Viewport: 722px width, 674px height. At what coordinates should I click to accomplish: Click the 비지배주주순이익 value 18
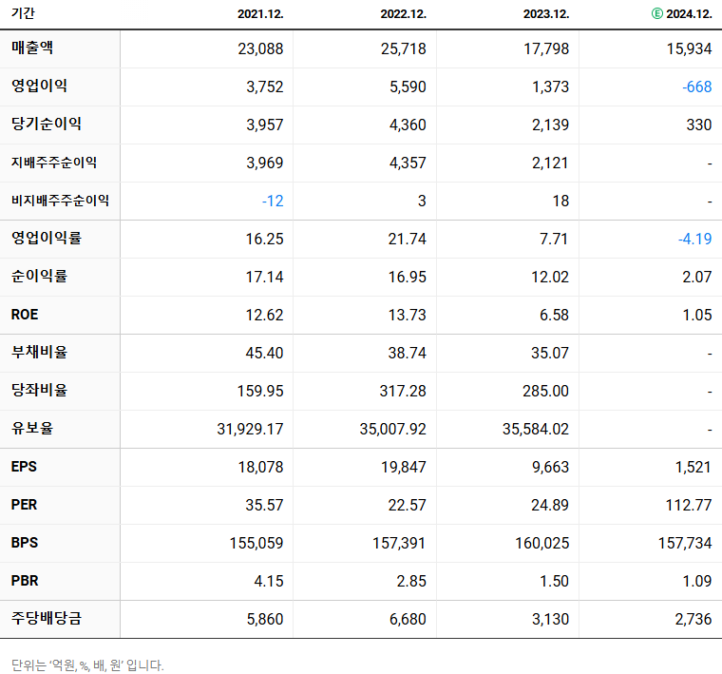(x=560, y=201)
